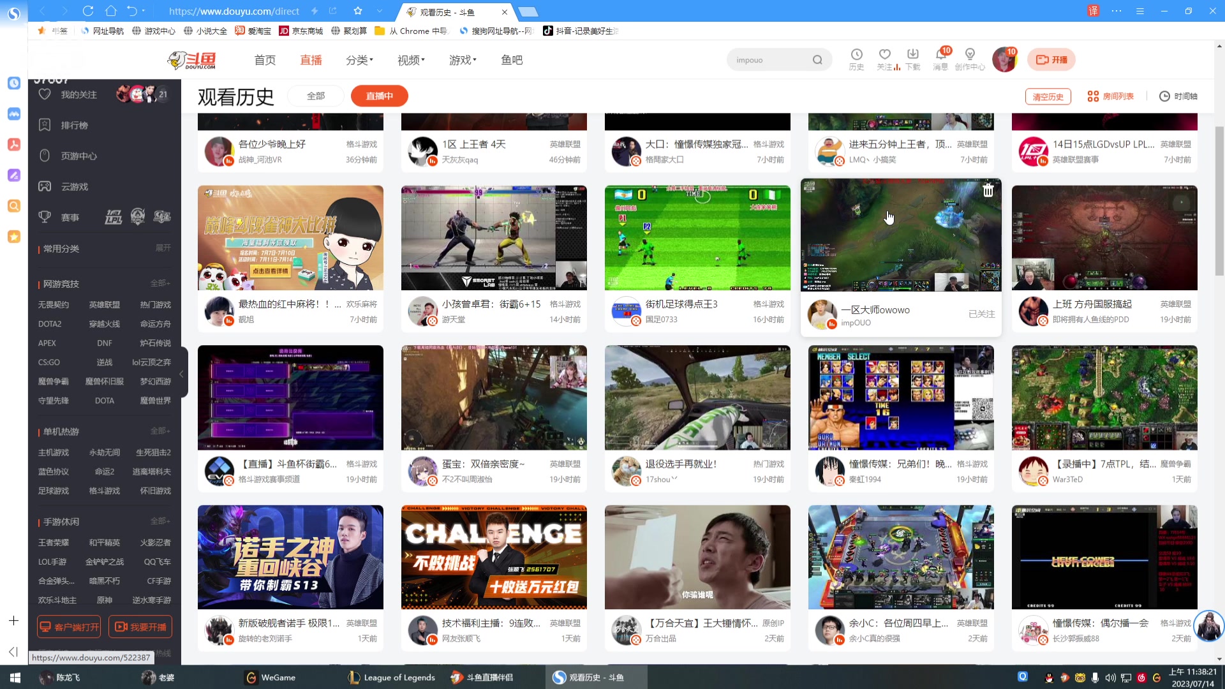Click 清空历史 button

point(1048,96)
